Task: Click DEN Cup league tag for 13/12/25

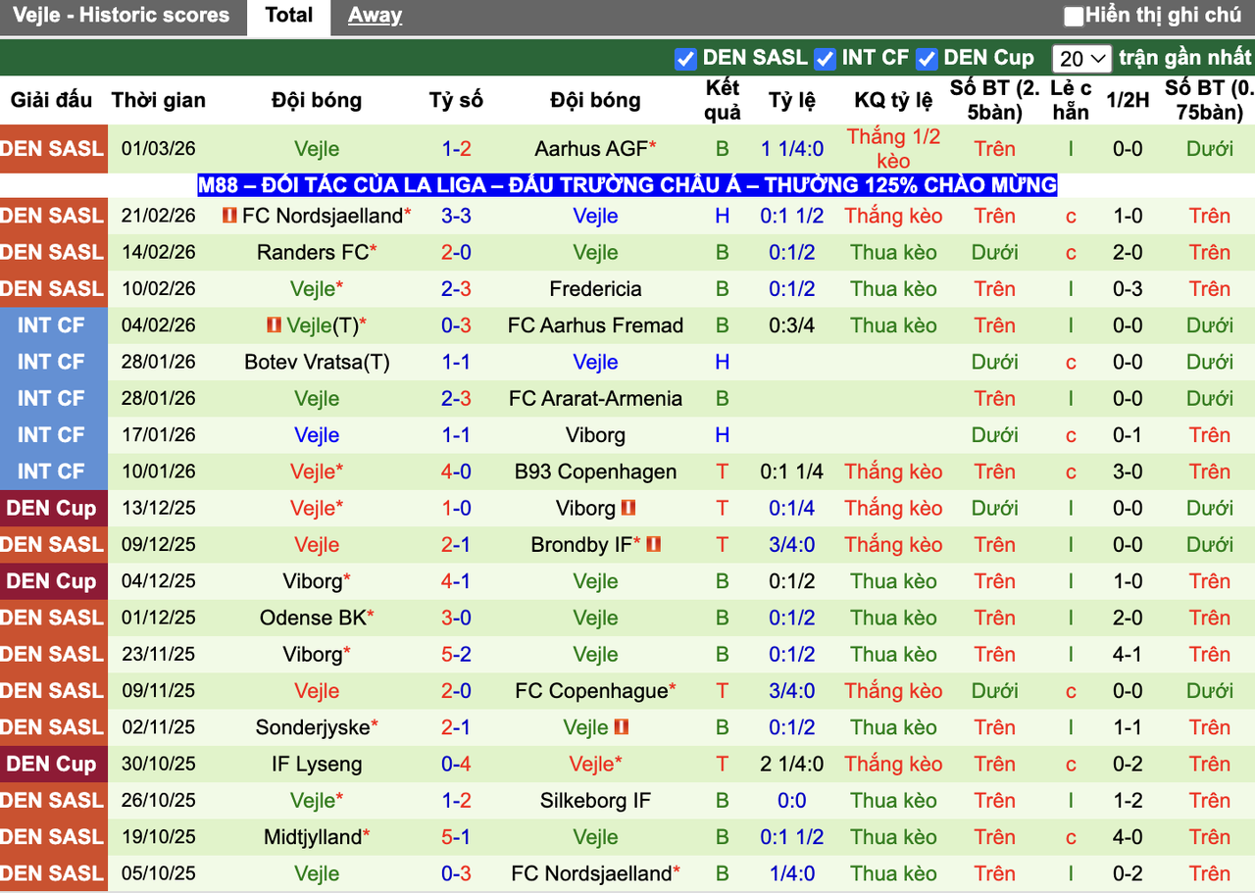Action: pyautogui.click(x=53, y=508)
